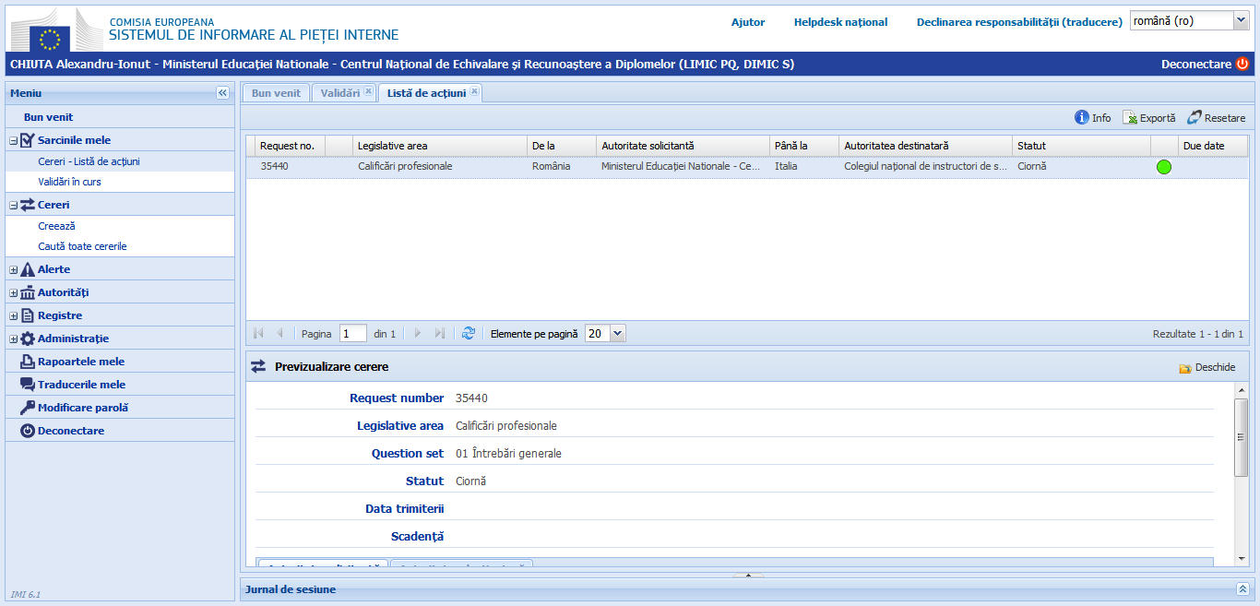Viewport: 1260px width, 606px height.
Task: Open the Helpdesk național link
Action: [x=840, y=22]
